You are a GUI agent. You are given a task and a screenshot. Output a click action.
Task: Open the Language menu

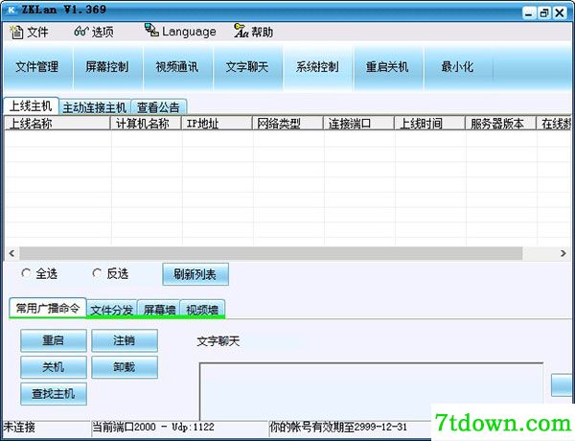pyautogui.click(x=180, y=32)
